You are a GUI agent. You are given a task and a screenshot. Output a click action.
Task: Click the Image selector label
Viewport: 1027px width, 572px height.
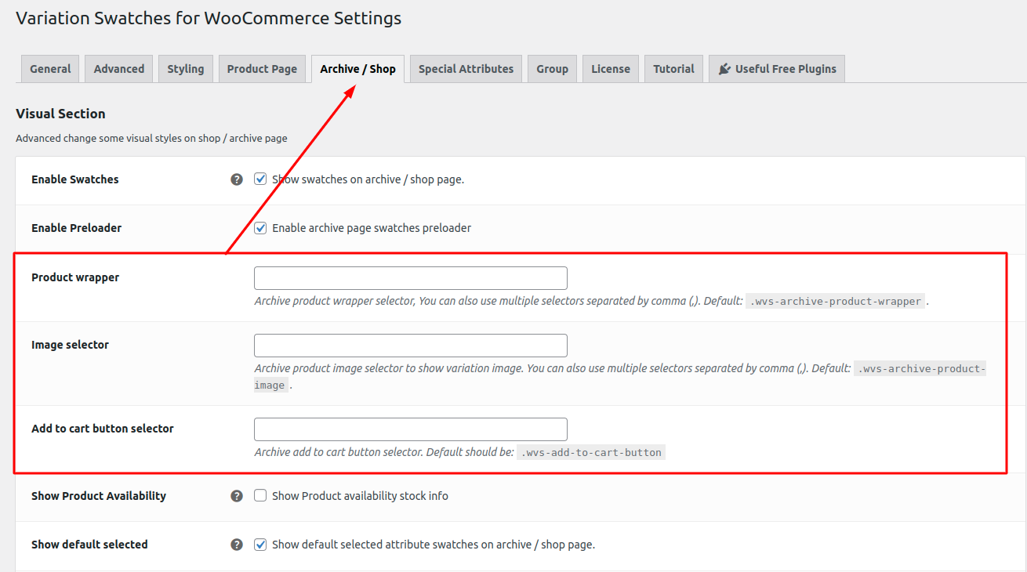coord(70,345)
